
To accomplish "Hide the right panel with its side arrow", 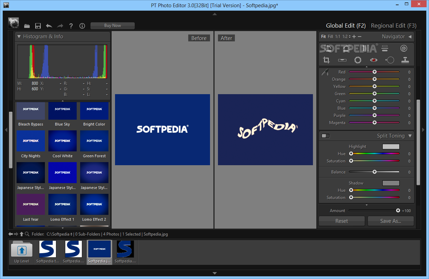I will pos(423,130).
